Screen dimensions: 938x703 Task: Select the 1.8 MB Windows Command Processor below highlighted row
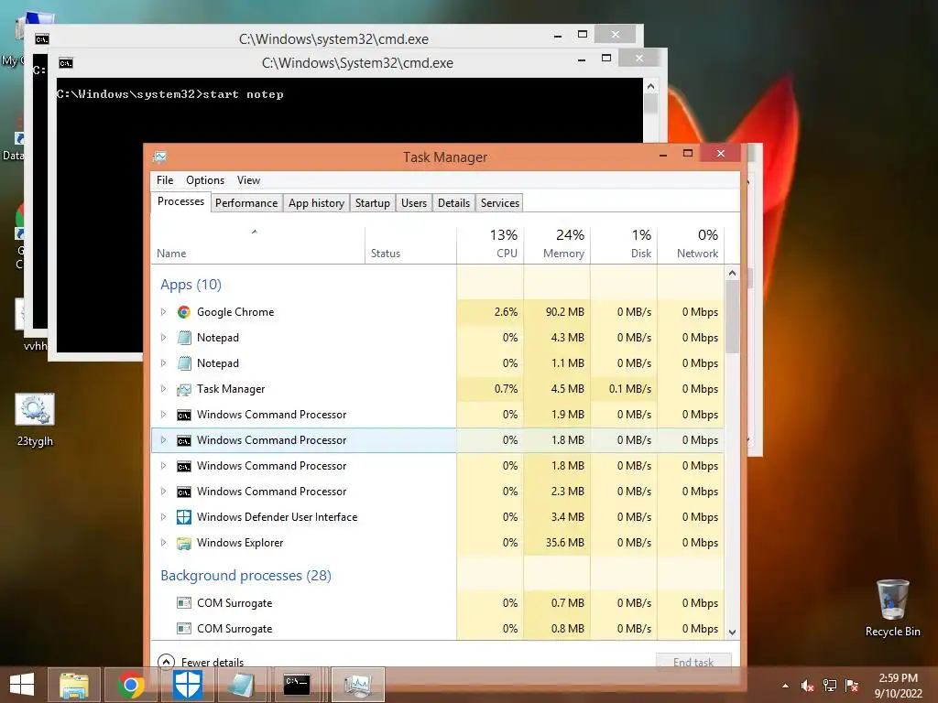coord(438,466)
